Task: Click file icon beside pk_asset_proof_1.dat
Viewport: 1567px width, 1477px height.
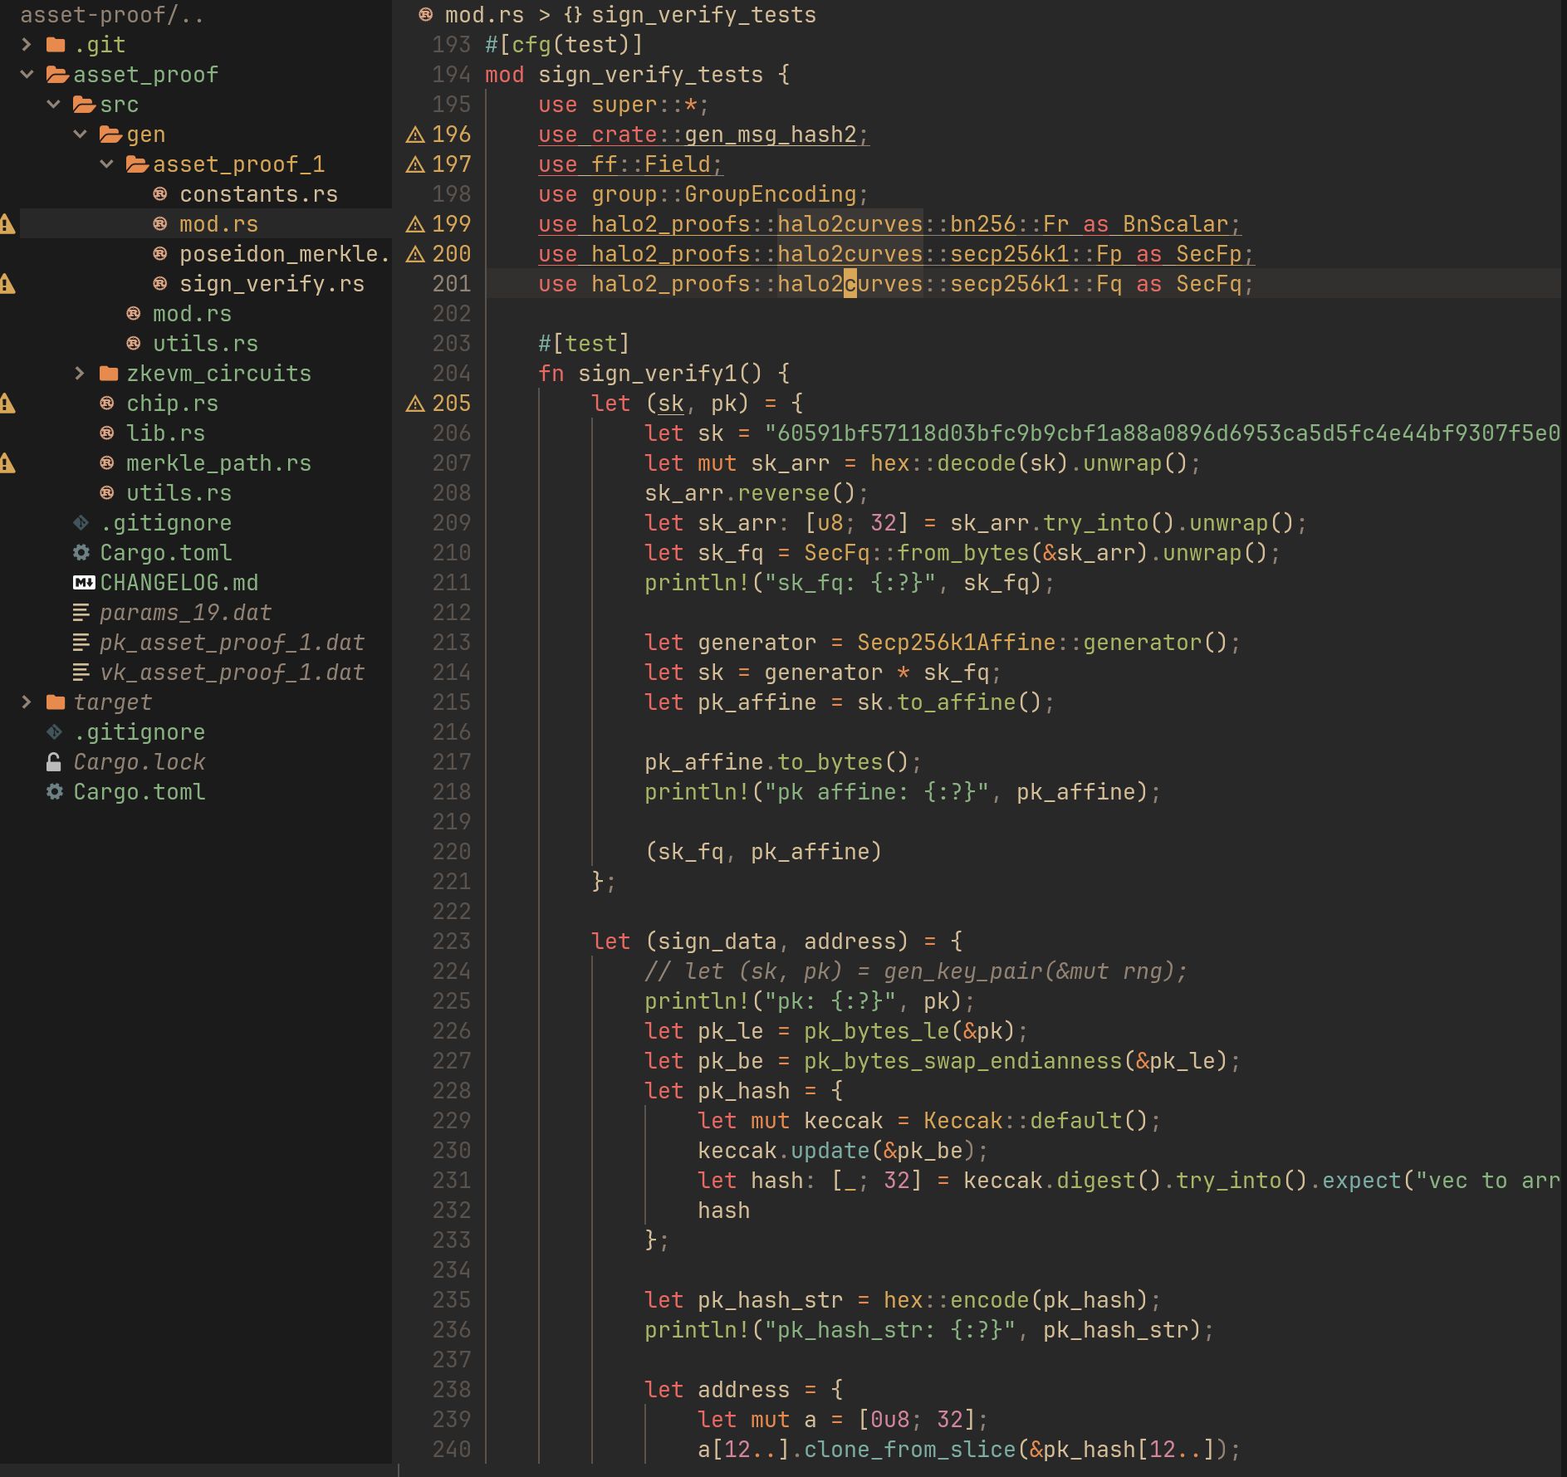Action: tap(81, 643)
